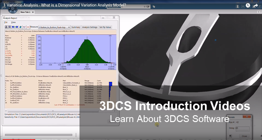The image size is (262, 140).
Task: Click the top contributor blue bar
Action: click(x=110, y=83)
